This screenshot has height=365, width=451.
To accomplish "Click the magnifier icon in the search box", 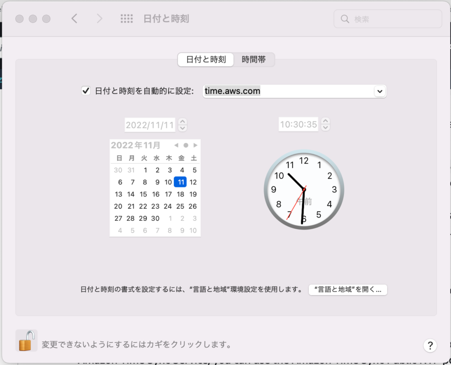I will click(344, 19).
